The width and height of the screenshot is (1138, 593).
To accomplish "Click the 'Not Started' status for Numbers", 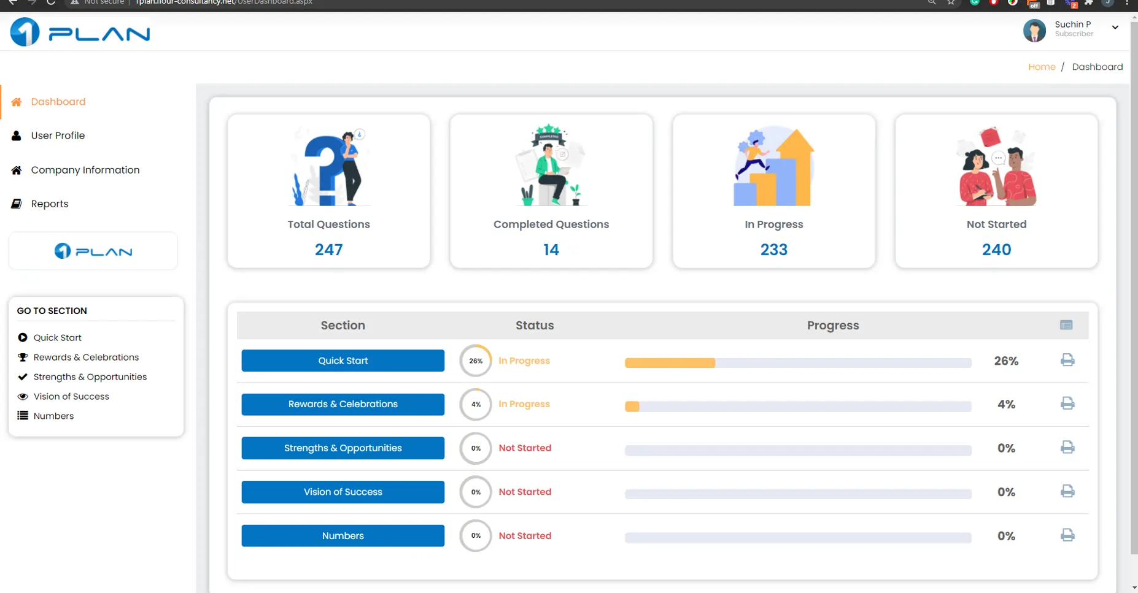I will [x=525, y=536].
